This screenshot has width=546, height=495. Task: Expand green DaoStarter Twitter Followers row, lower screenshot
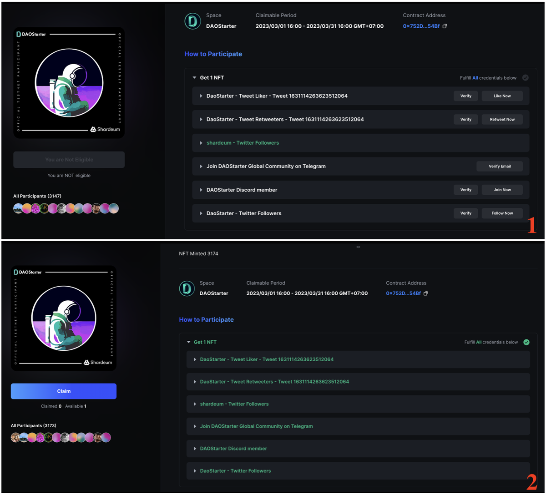[195, 471]
